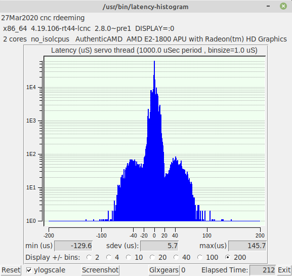
Task: Select the 100 bins radio button
Action: pyautogui.click(x=200, y=257)
